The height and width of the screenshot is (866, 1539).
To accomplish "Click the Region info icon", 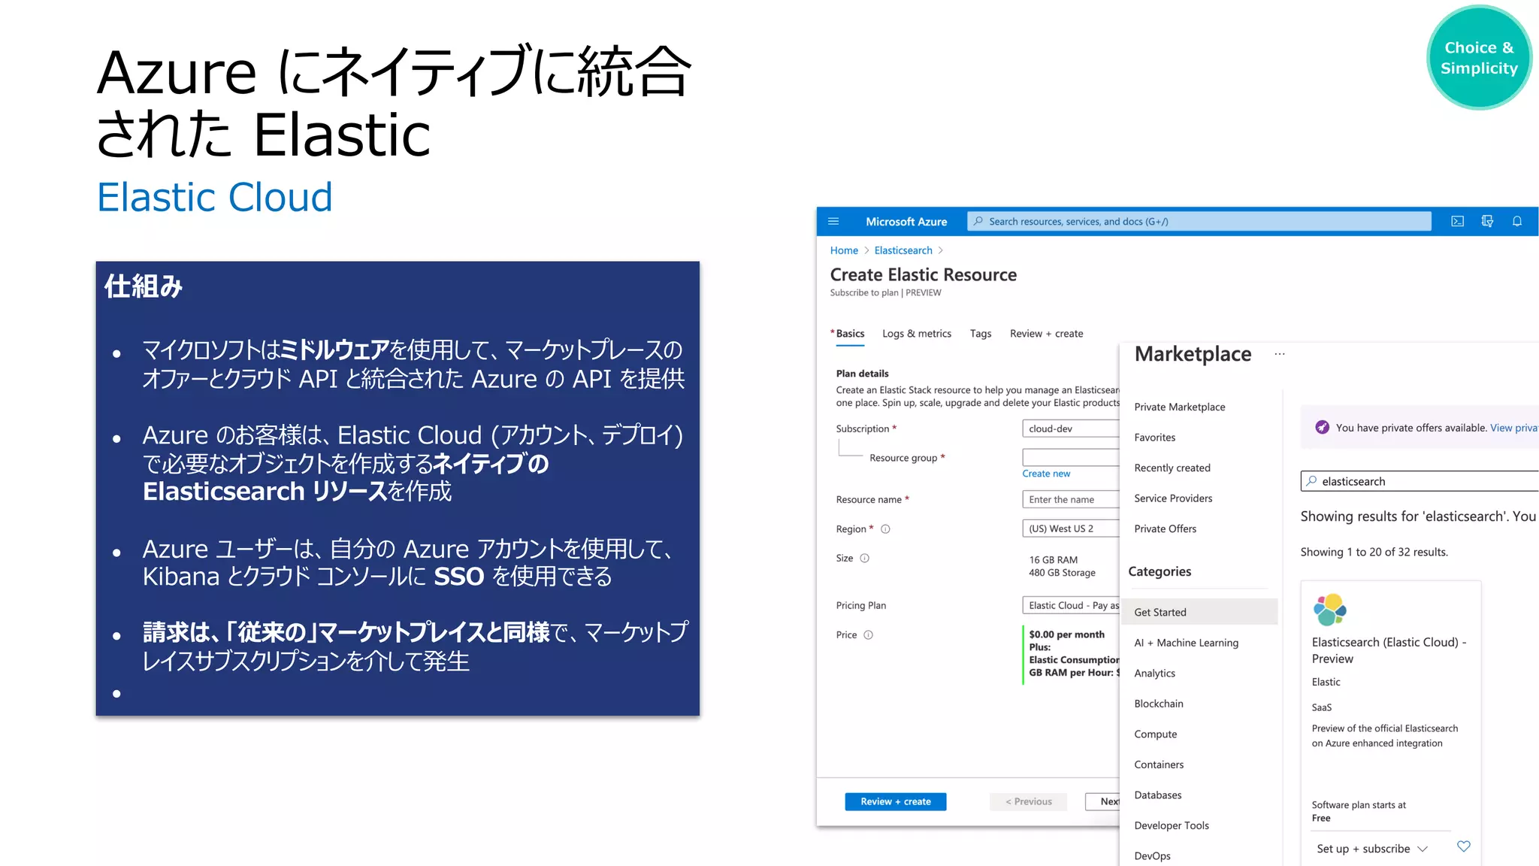I will tap(885, 529).
